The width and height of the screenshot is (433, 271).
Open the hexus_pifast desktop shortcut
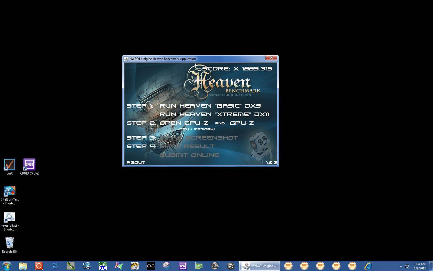pos(10,221)
